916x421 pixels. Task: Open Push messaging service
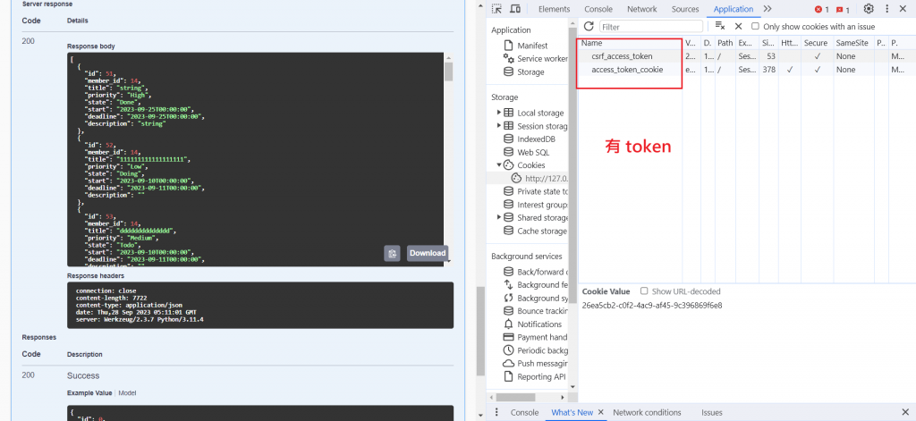pos(536,363)
